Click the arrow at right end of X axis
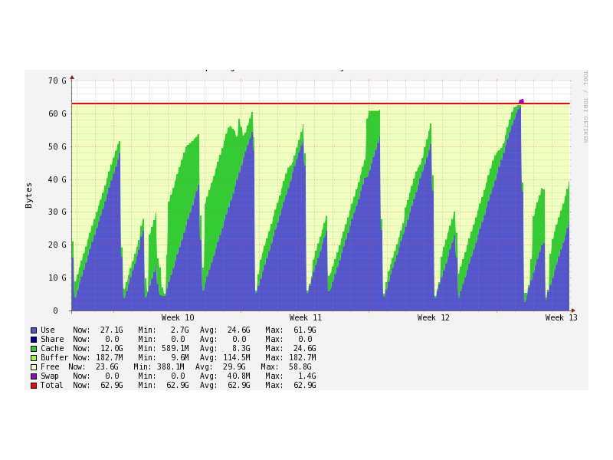Viewport: 613px width, 460px height. [x=572, y=310]
